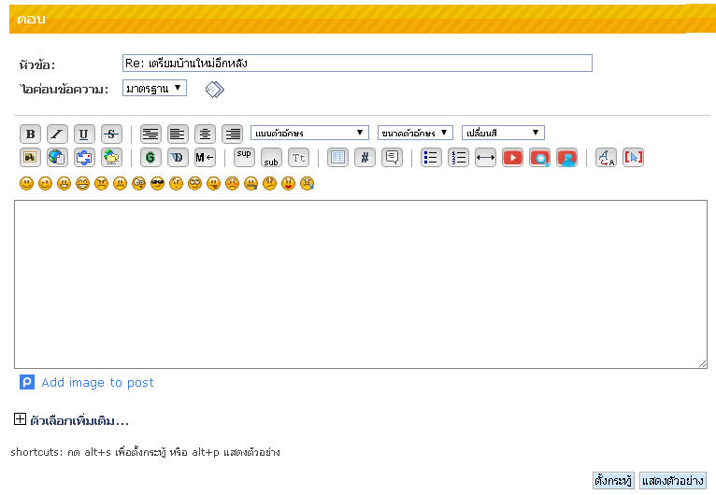This screenshot has width=716, height=495.
Task: Insert an image tag
Action: click(x=30, y=158)
